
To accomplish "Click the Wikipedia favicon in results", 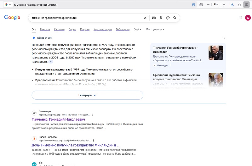I will coord(34,113).
